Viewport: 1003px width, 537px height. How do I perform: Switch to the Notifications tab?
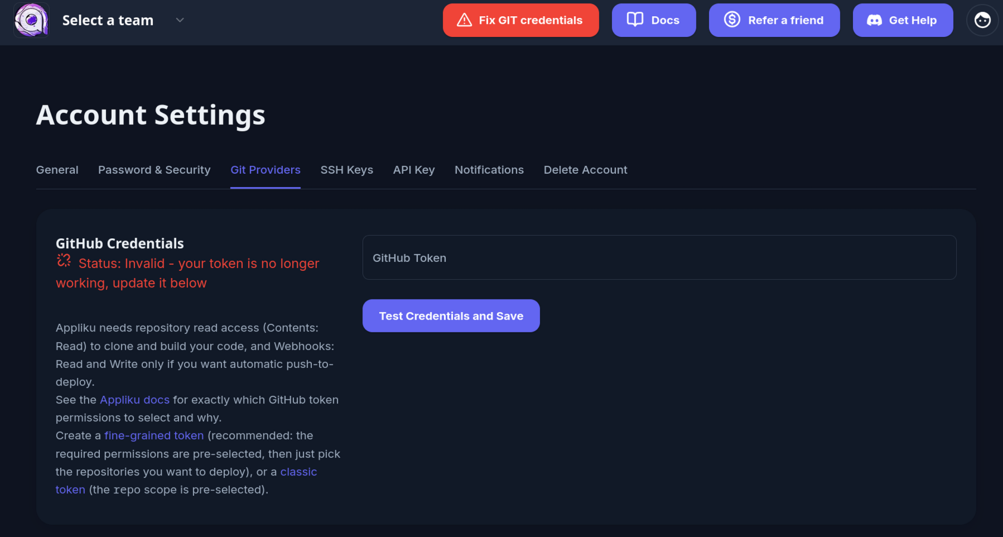pyautogui.click(x=489, y=170)
